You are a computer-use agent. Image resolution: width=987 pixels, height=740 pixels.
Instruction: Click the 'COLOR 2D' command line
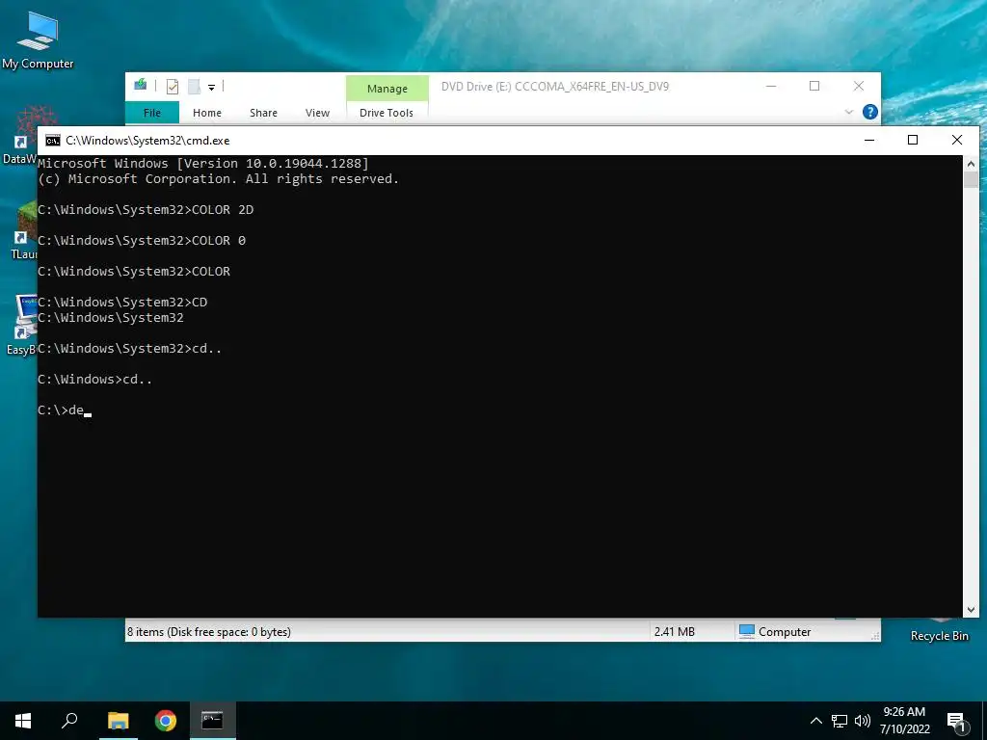click(146, 209)
